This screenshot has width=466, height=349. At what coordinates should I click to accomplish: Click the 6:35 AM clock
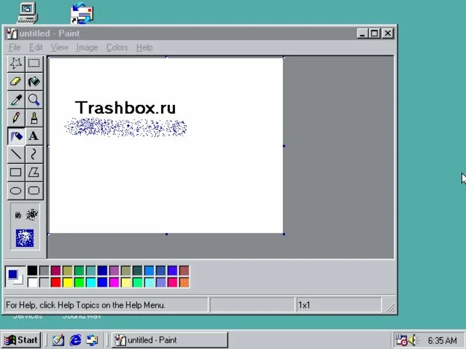coord(442,340)
